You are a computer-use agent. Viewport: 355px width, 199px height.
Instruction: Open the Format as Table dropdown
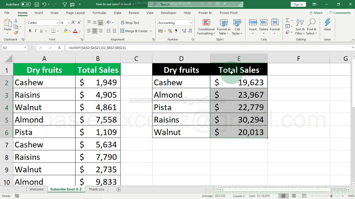224,27
